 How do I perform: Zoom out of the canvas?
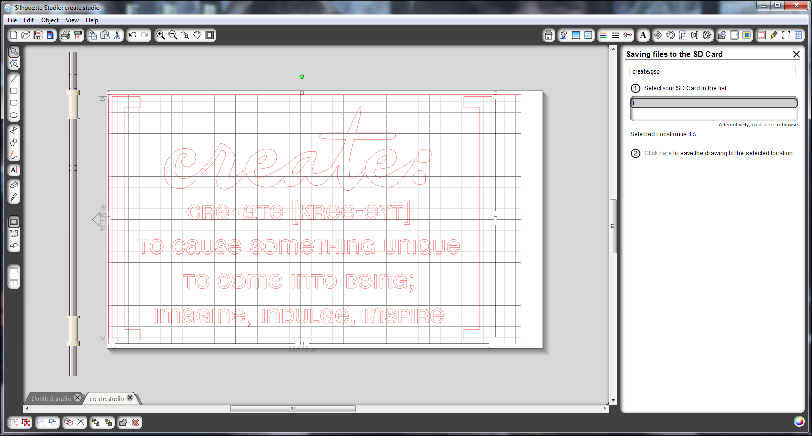[x=173, y=35]
